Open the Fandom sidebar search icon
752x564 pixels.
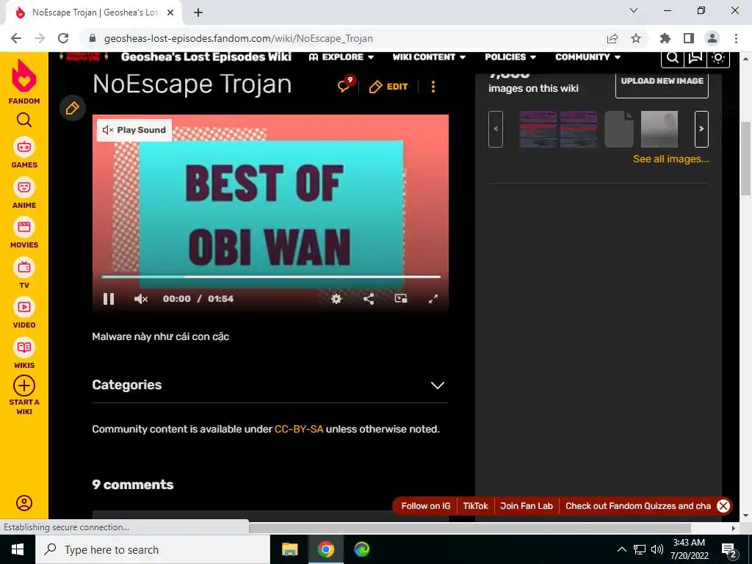pos(24,120)
